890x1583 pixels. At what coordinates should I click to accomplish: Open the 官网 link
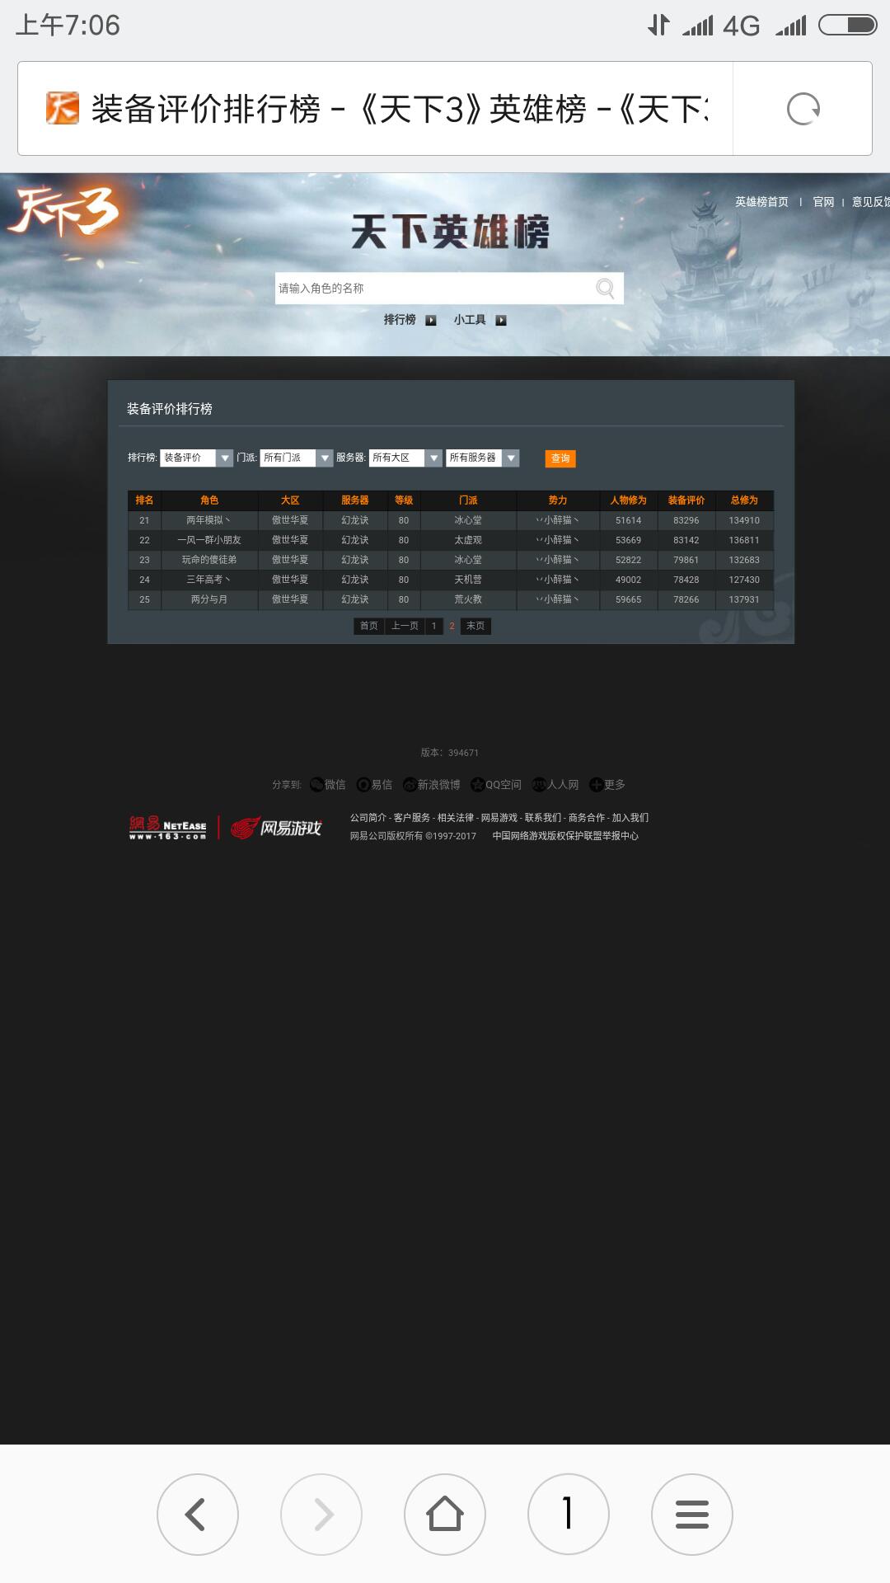(823, 202)
